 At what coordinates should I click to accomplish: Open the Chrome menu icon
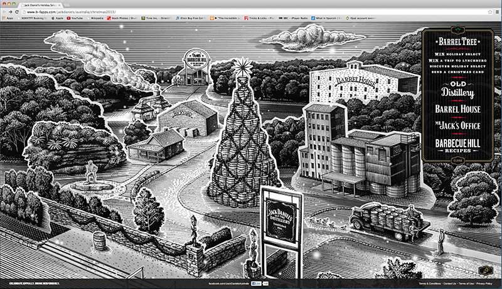pyautogui.click(x=498, y=12)
